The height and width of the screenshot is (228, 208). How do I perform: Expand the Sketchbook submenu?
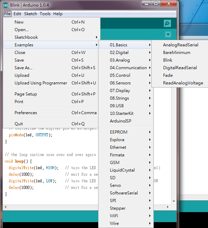click(x=51, y=37)
